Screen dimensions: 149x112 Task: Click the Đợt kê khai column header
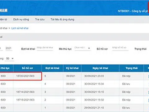pos(52,68)
